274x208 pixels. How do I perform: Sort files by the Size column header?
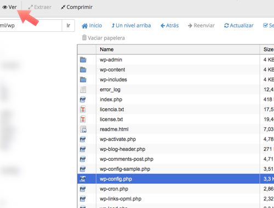pos(267,49)
